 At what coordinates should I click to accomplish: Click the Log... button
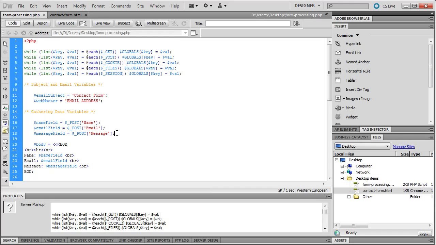point(424,233)
